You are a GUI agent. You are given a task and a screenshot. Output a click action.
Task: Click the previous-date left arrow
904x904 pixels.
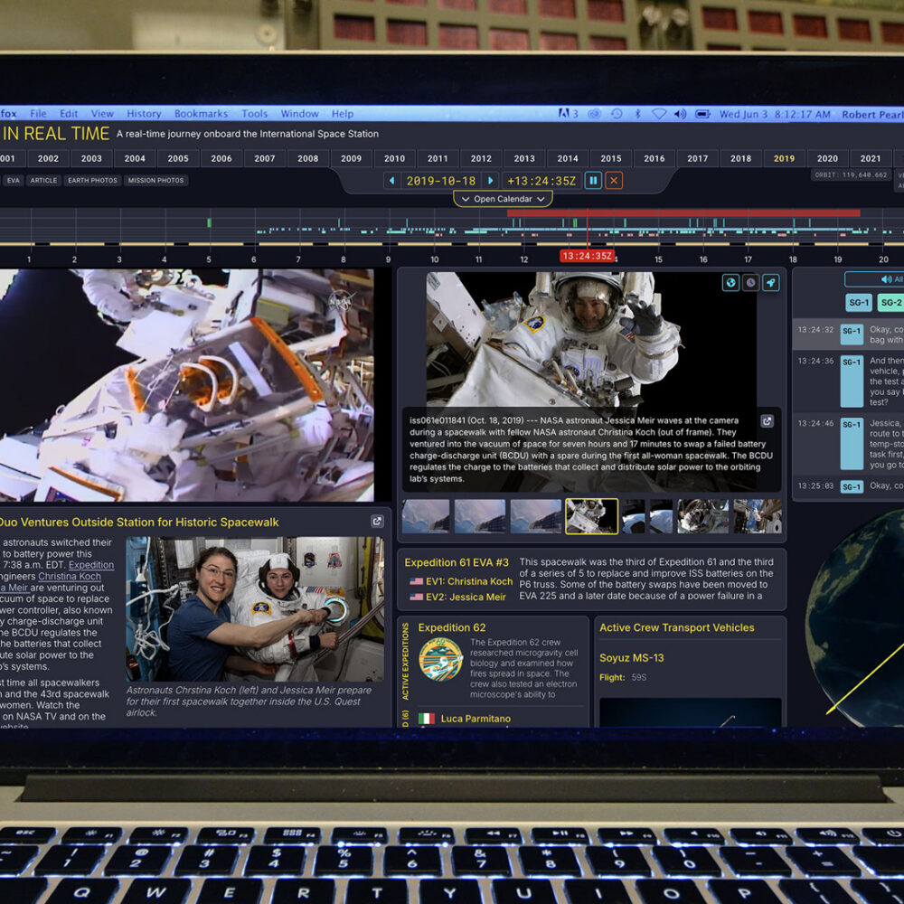tap(391, 180)
